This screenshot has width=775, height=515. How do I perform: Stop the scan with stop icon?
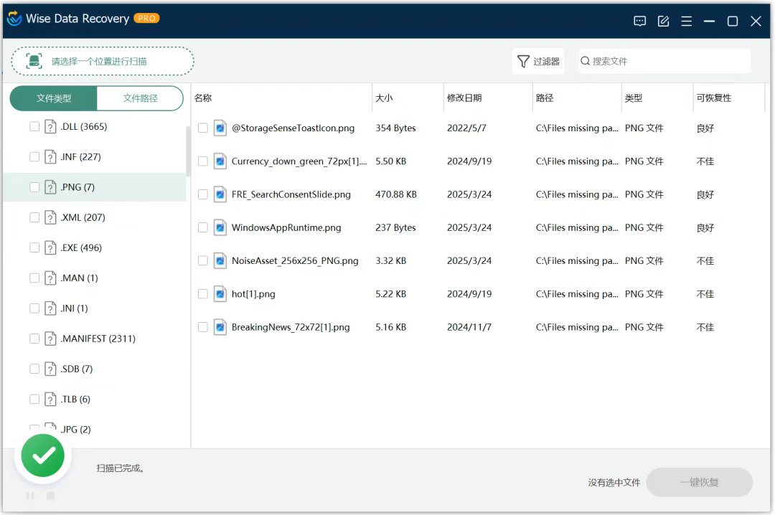point(50,496)
